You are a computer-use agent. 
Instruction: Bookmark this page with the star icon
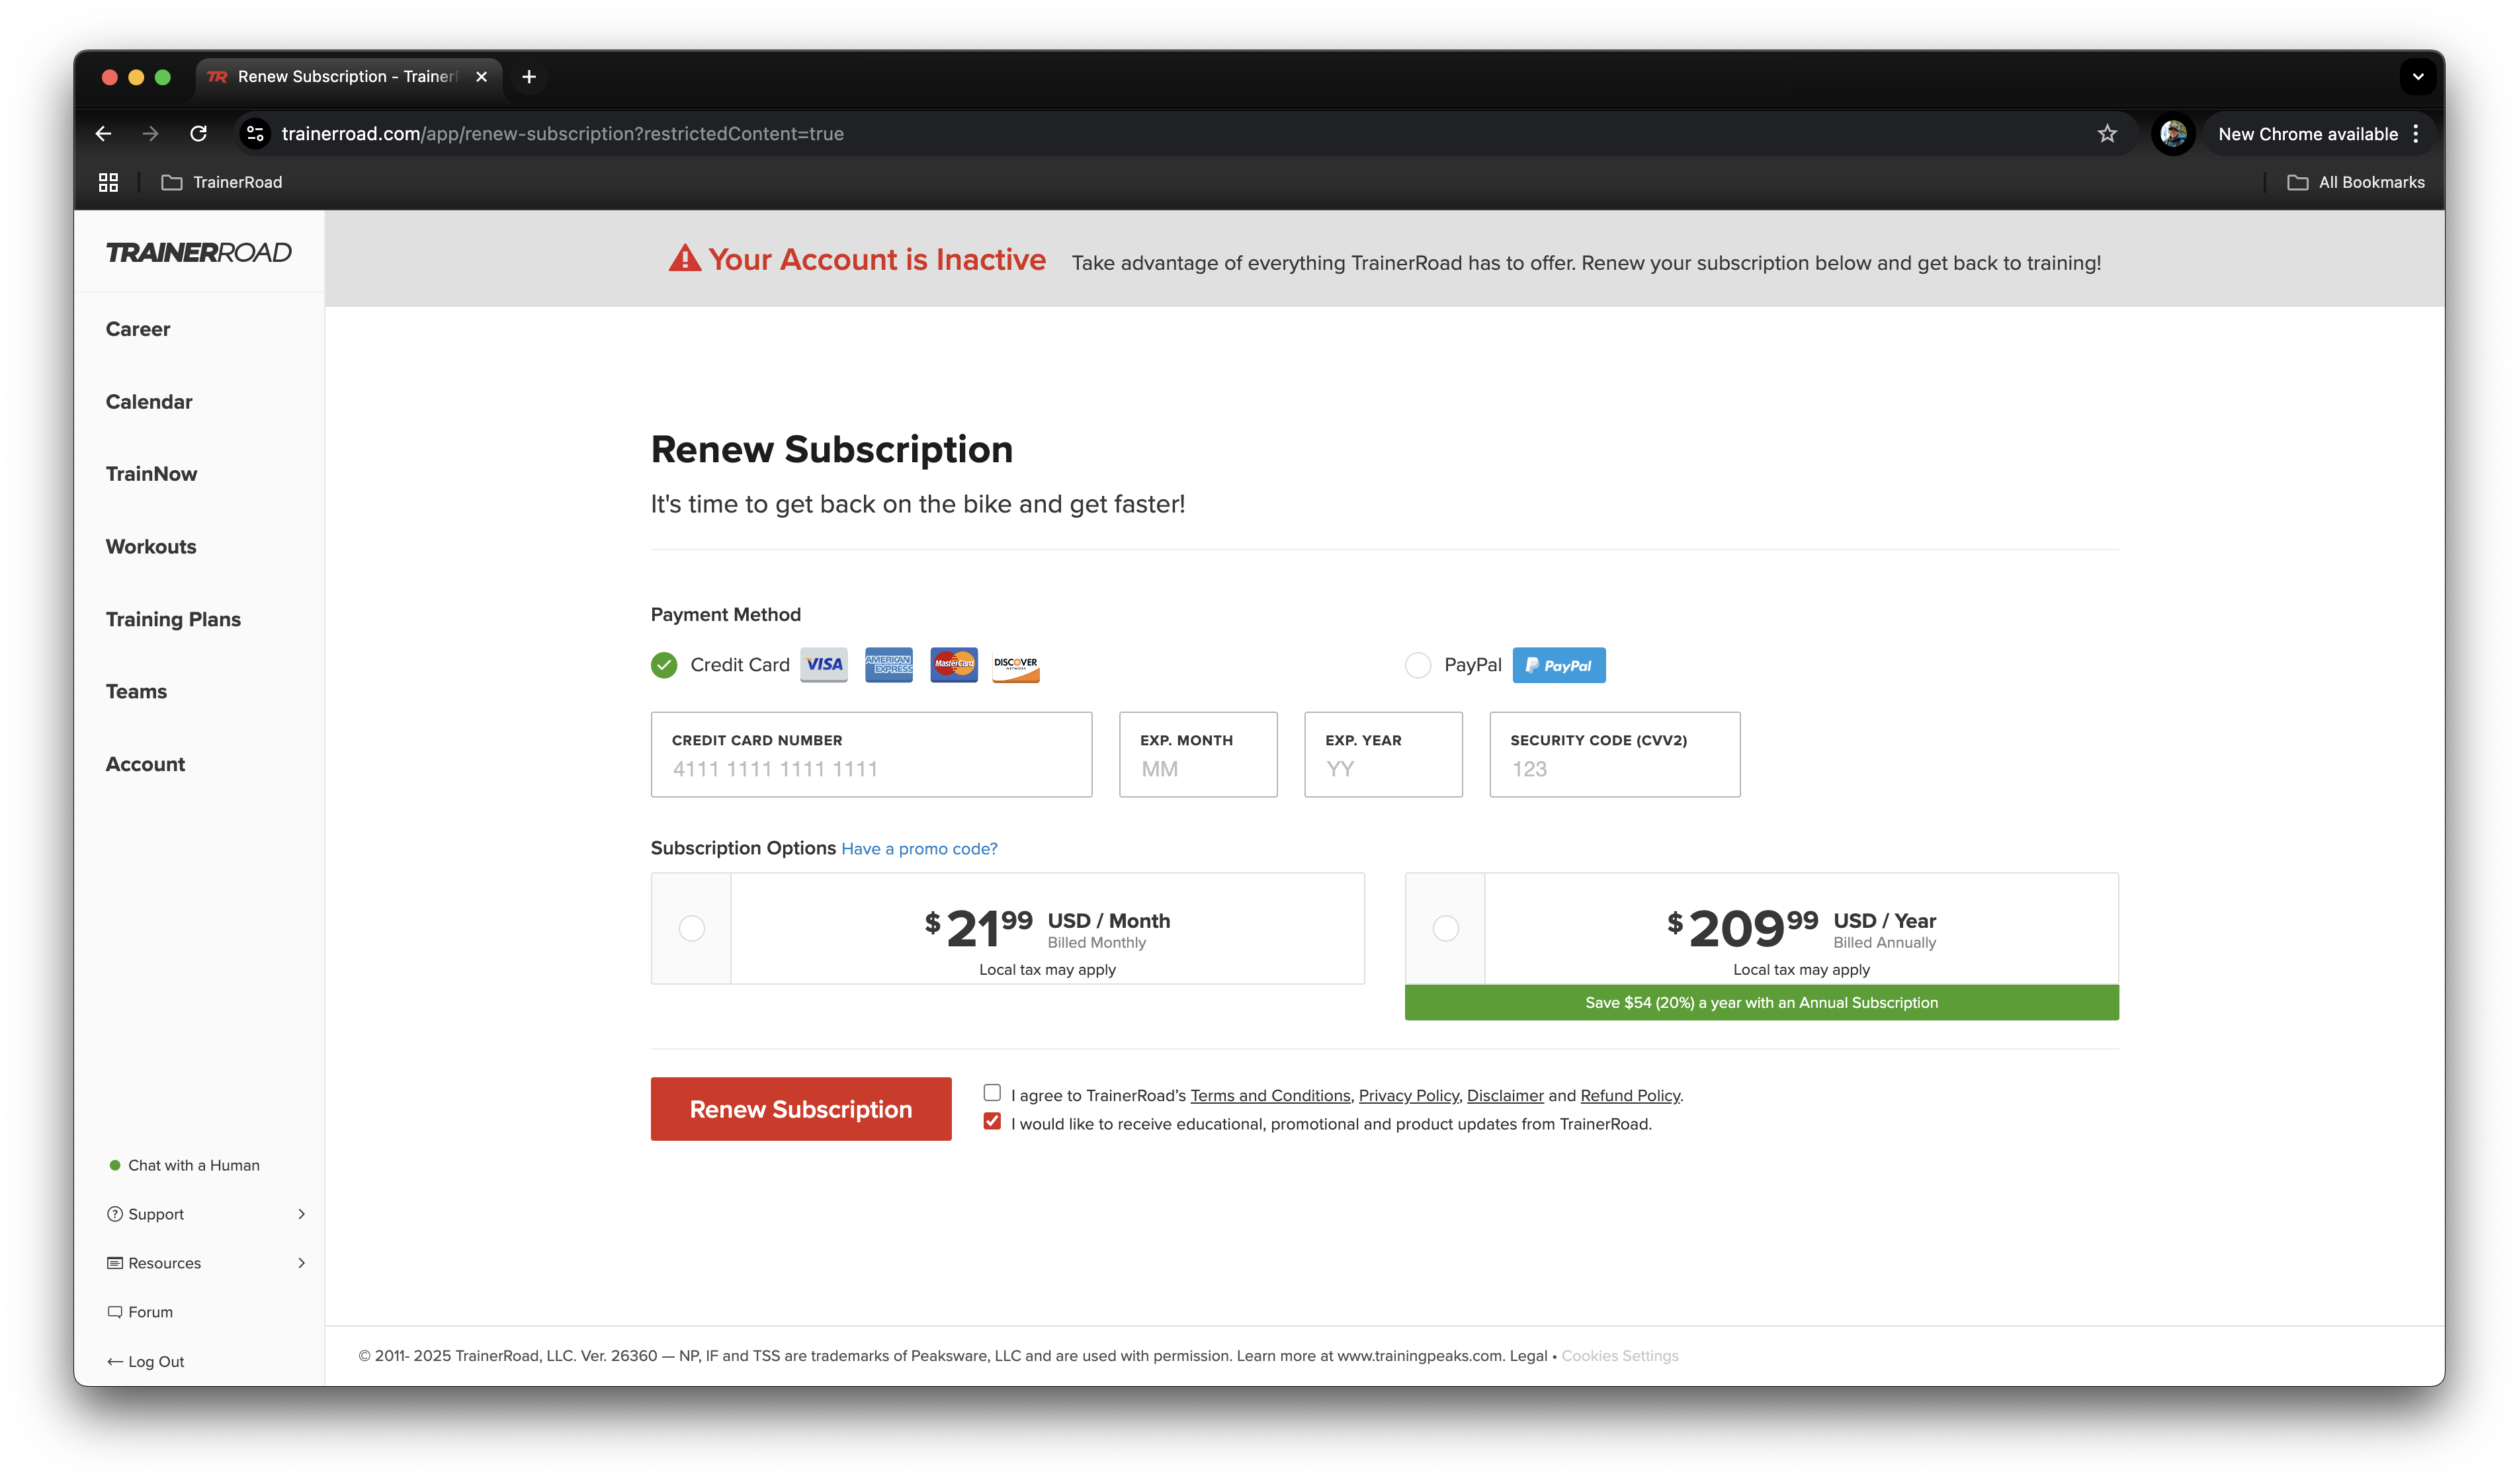[2107, 133]
